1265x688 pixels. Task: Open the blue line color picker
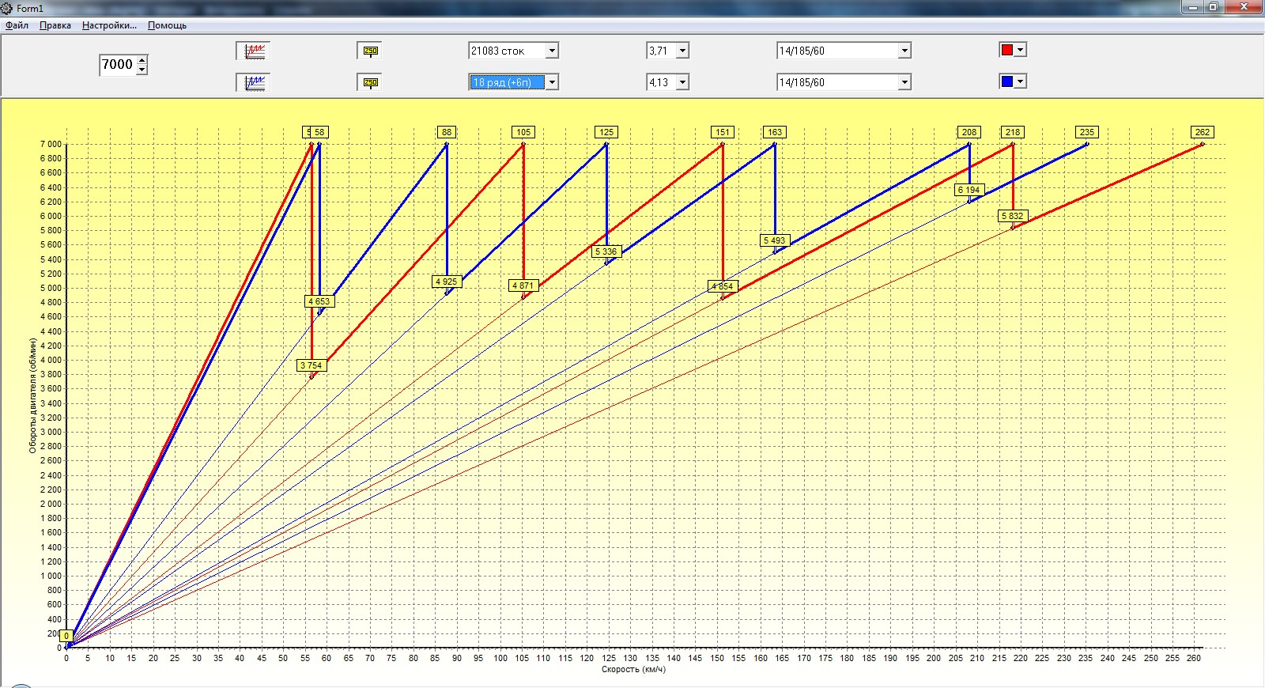[x=1013, y=81]
